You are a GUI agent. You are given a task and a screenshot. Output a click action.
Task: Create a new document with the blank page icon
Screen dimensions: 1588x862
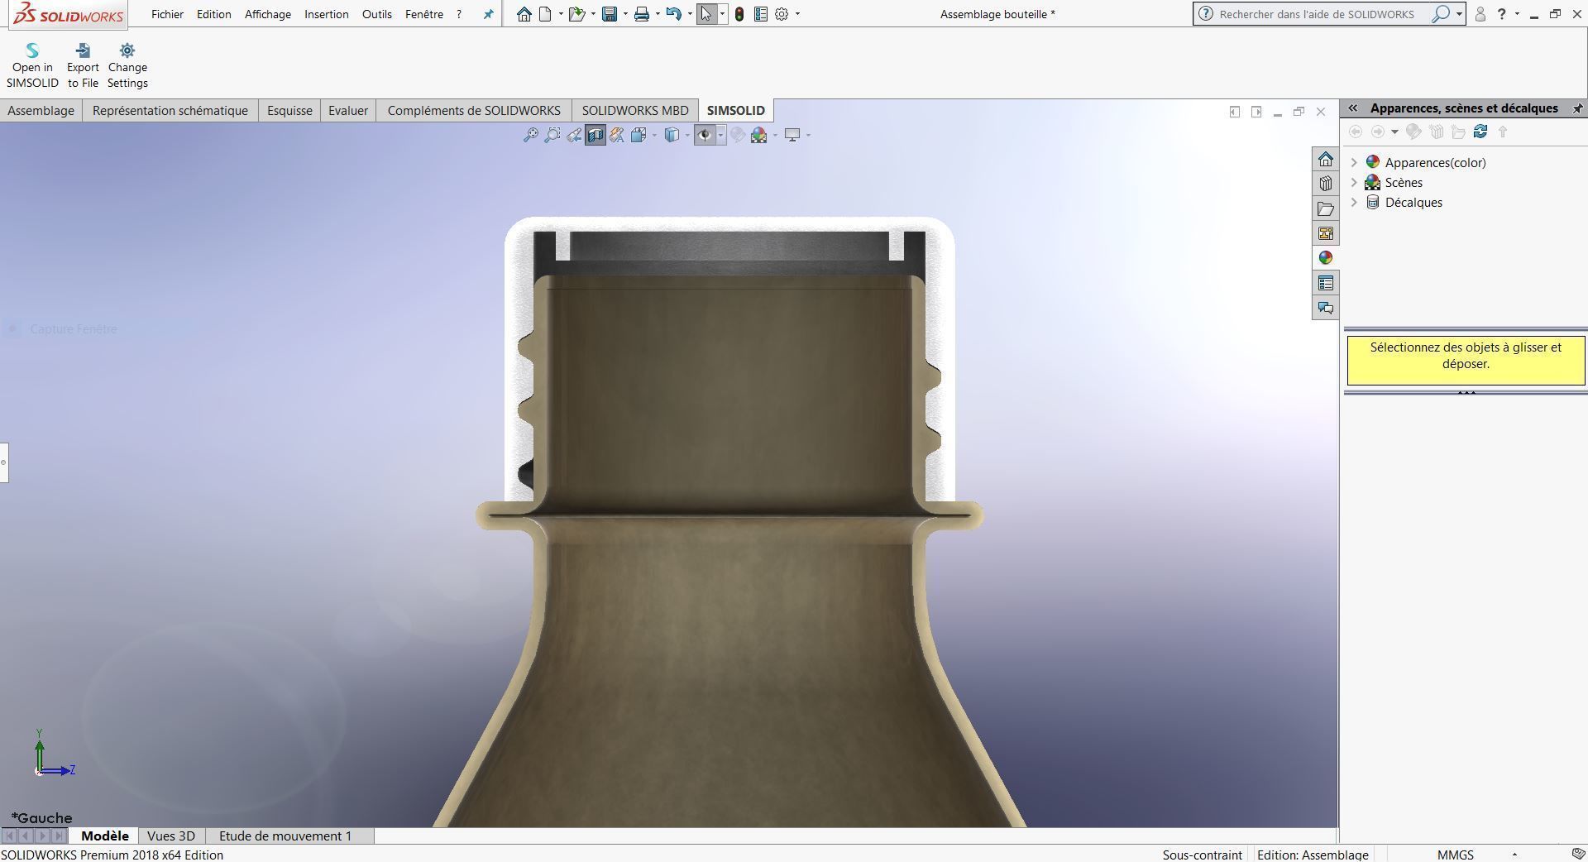(545, 14)
